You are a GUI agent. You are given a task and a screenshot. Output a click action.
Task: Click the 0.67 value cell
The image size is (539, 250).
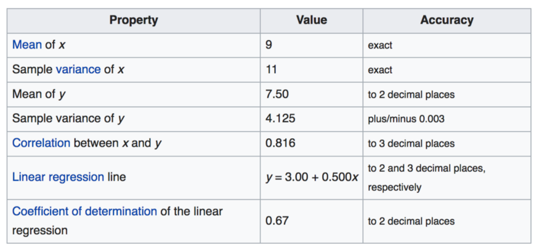point(277,221)
